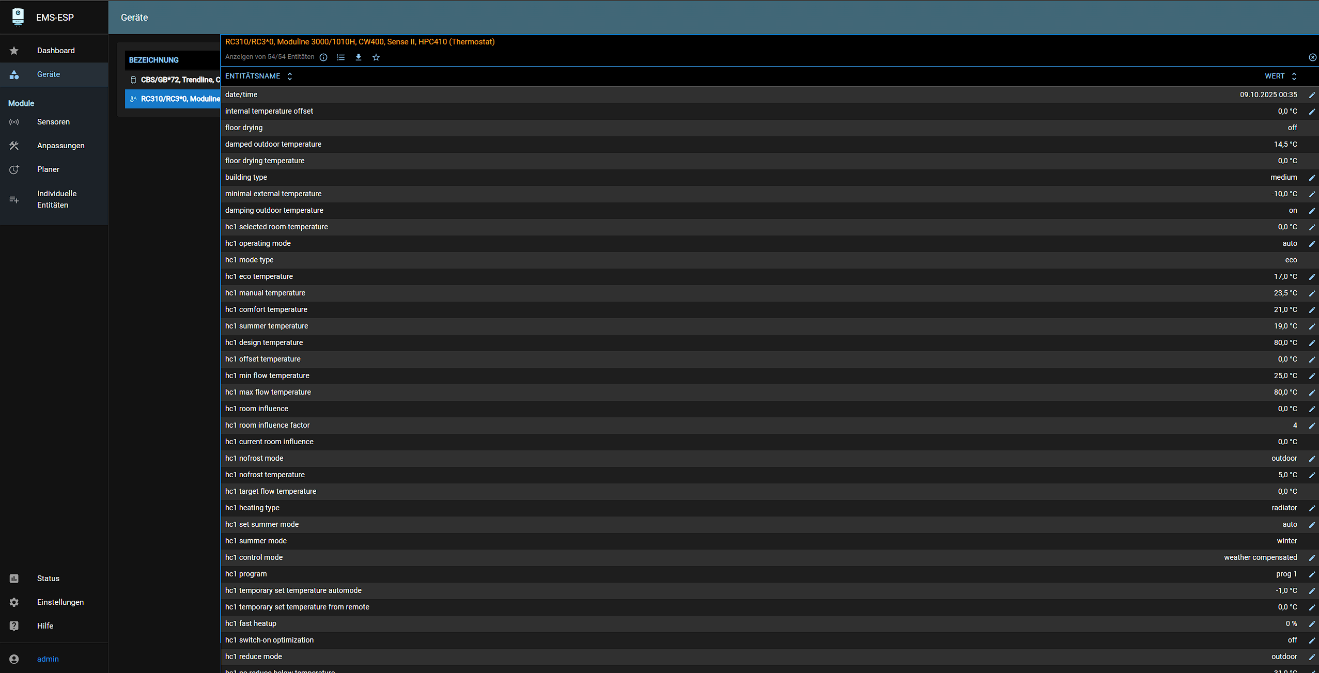Select CBS/GB*72, Trendline device row
Image resolution: width=1319 pixels, height=673 pixels.
173,80
